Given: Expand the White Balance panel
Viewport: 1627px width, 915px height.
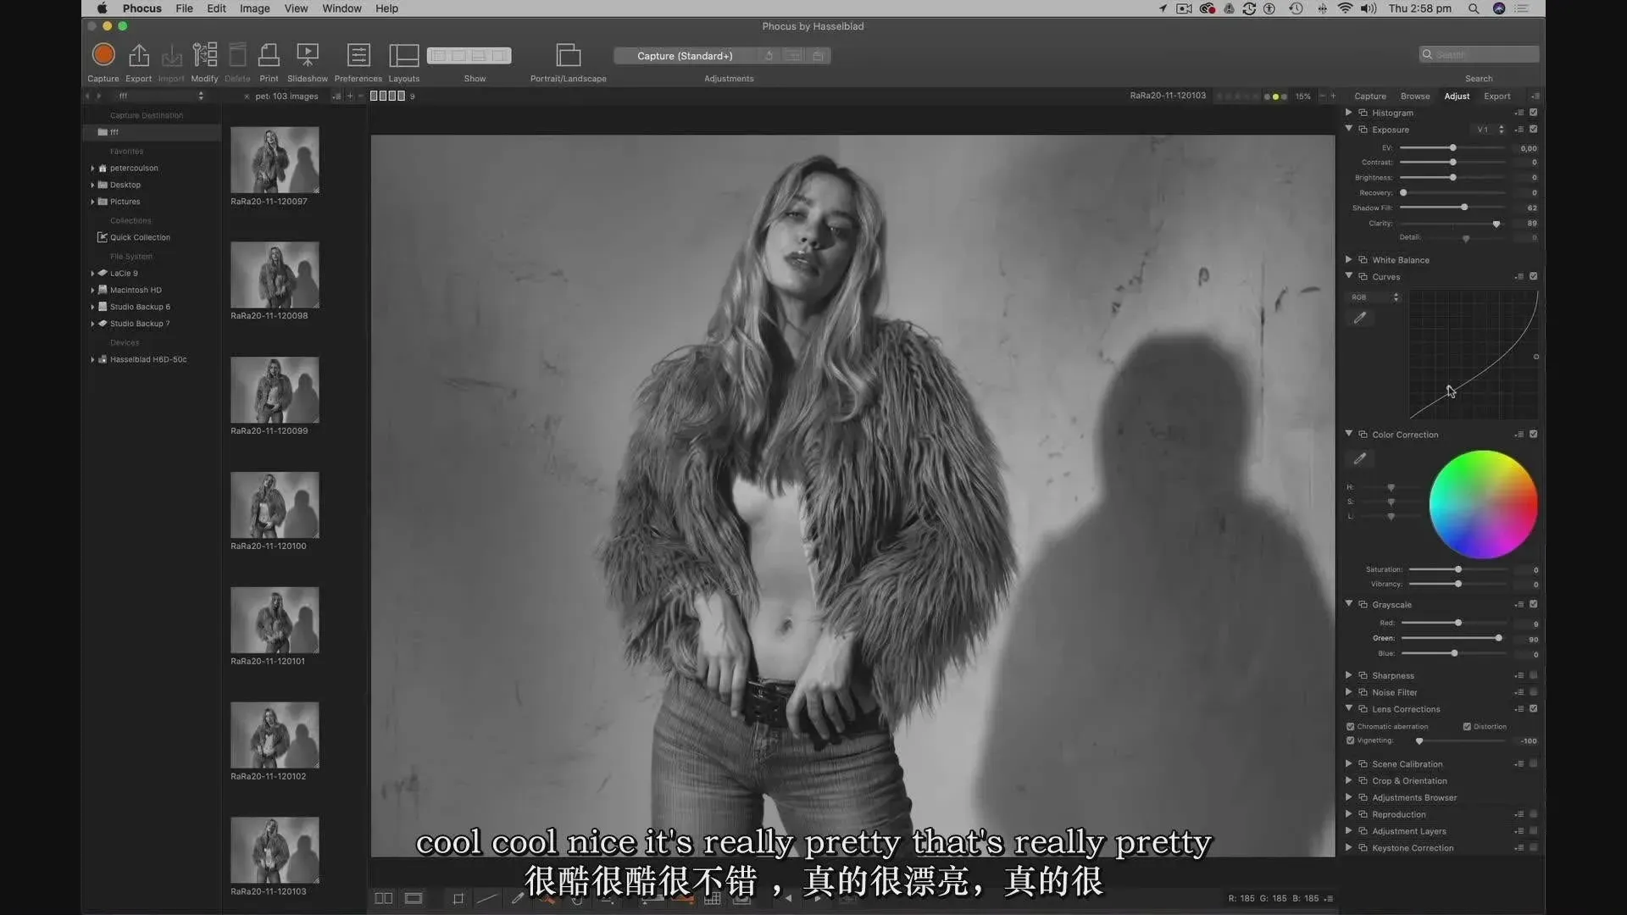Looking at the screenshot, I should coord(1348,259).
